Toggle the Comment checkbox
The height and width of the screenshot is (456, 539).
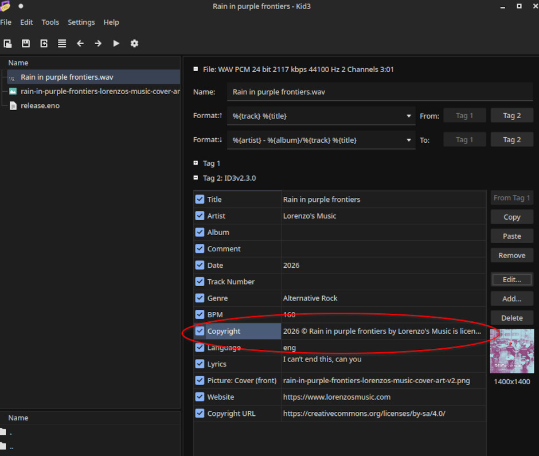coord(200,249)
